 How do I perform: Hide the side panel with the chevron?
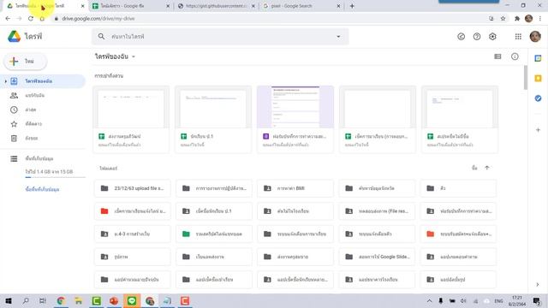click(538, 285)
